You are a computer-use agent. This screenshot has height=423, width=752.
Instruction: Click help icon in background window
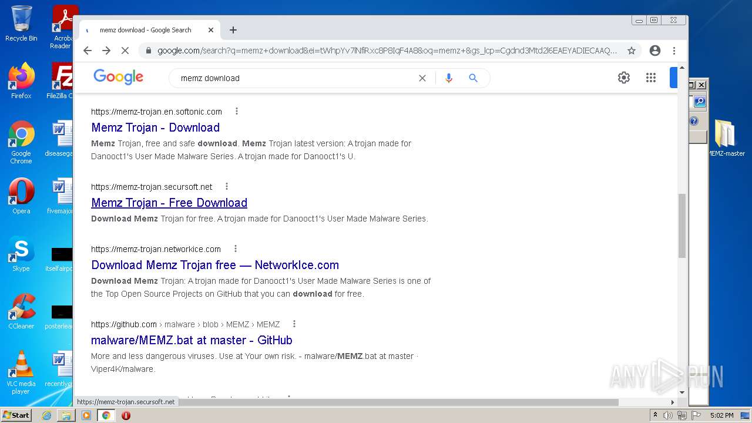click(694, 122)
